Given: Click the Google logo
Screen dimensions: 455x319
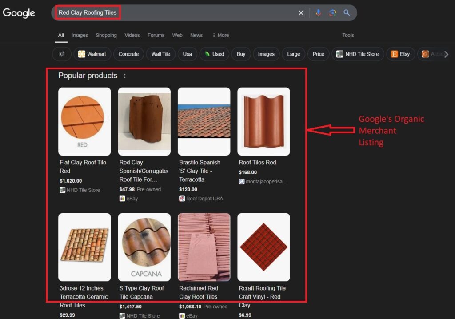Looking at the screenshot, I should click(19, 13).
